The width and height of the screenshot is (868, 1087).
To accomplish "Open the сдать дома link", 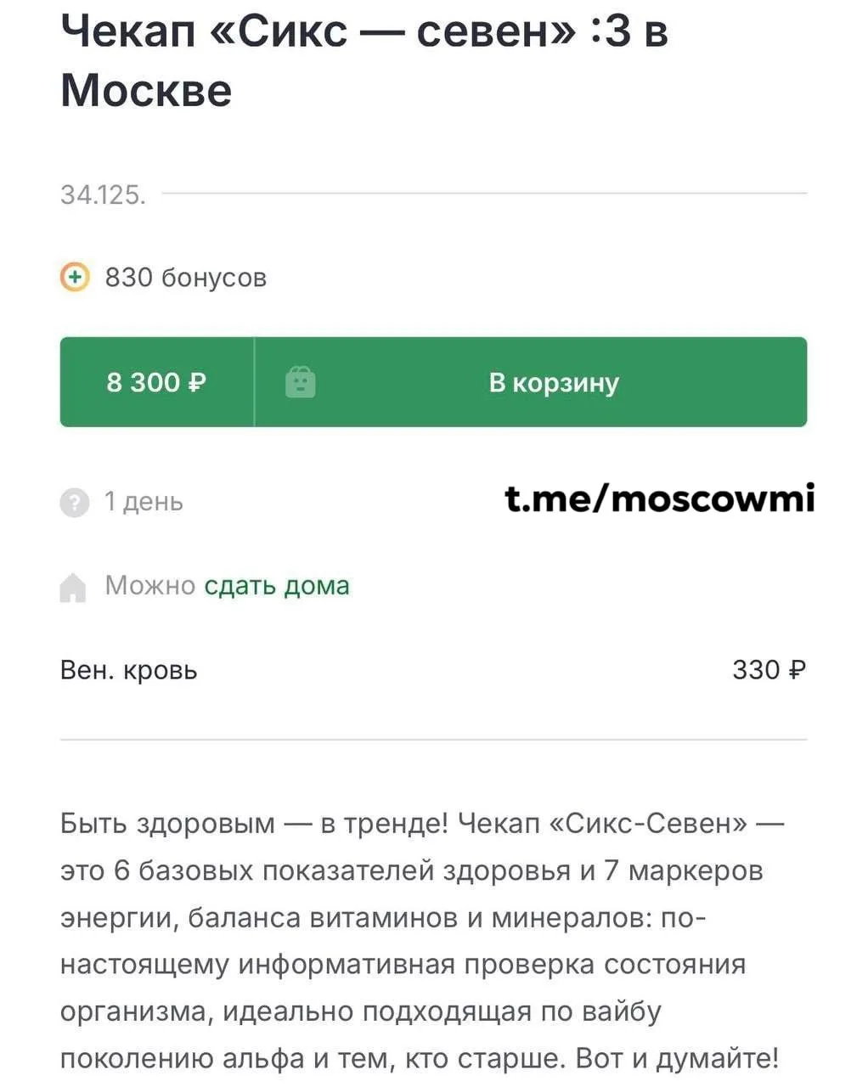I will [277, 586].
